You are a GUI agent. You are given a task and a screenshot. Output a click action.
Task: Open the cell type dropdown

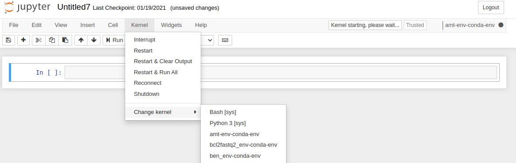pyautogui.click(x=207, y=40)
